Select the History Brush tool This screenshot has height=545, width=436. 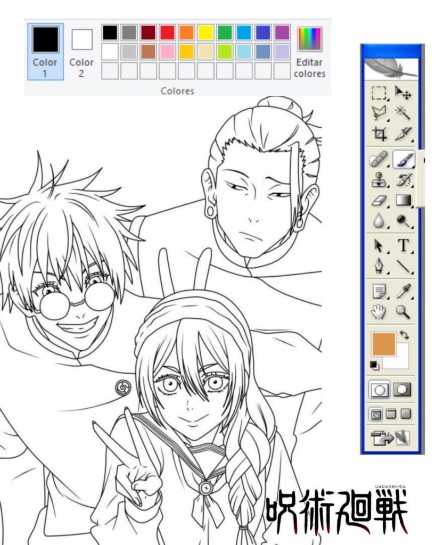(x=404, y=180)
